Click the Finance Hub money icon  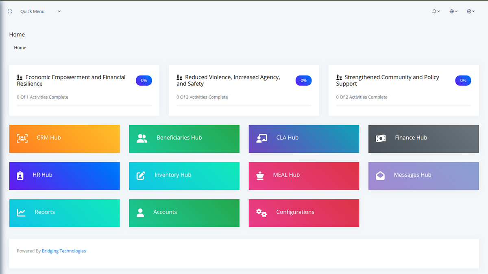(x=381, y=138)
